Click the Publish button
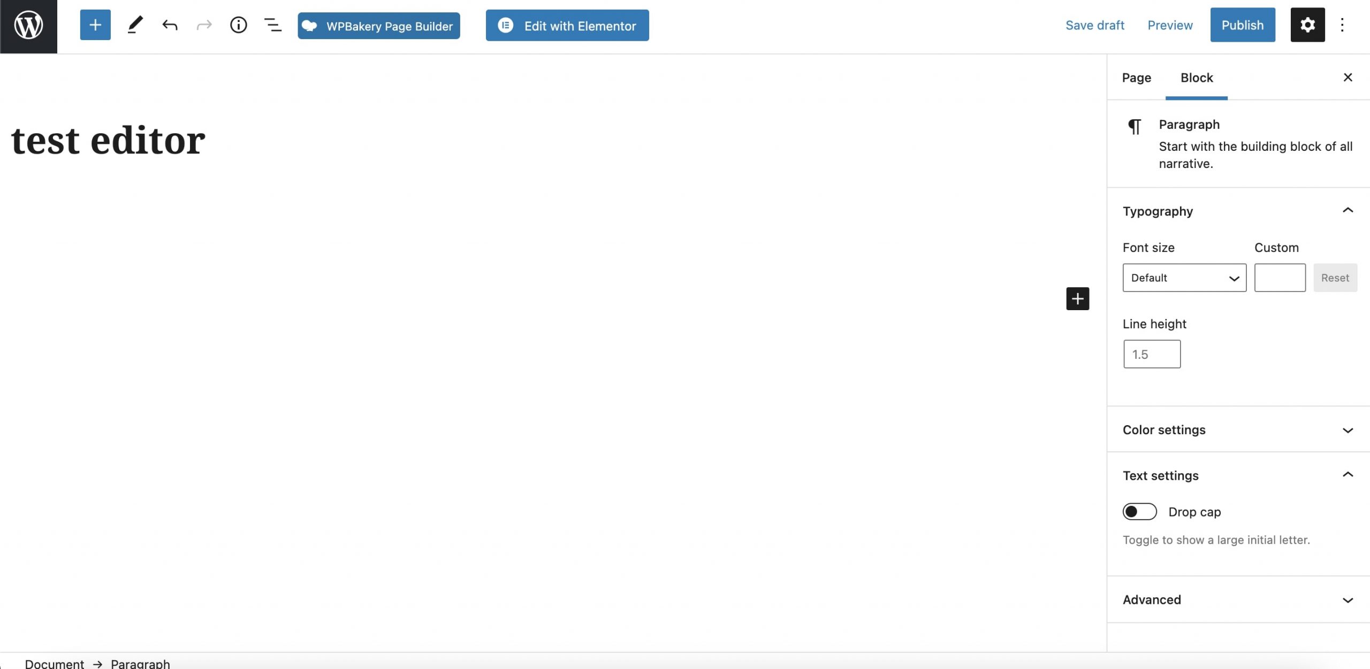The width and height of the screenshot is (1370, 669). [1242, 25]
